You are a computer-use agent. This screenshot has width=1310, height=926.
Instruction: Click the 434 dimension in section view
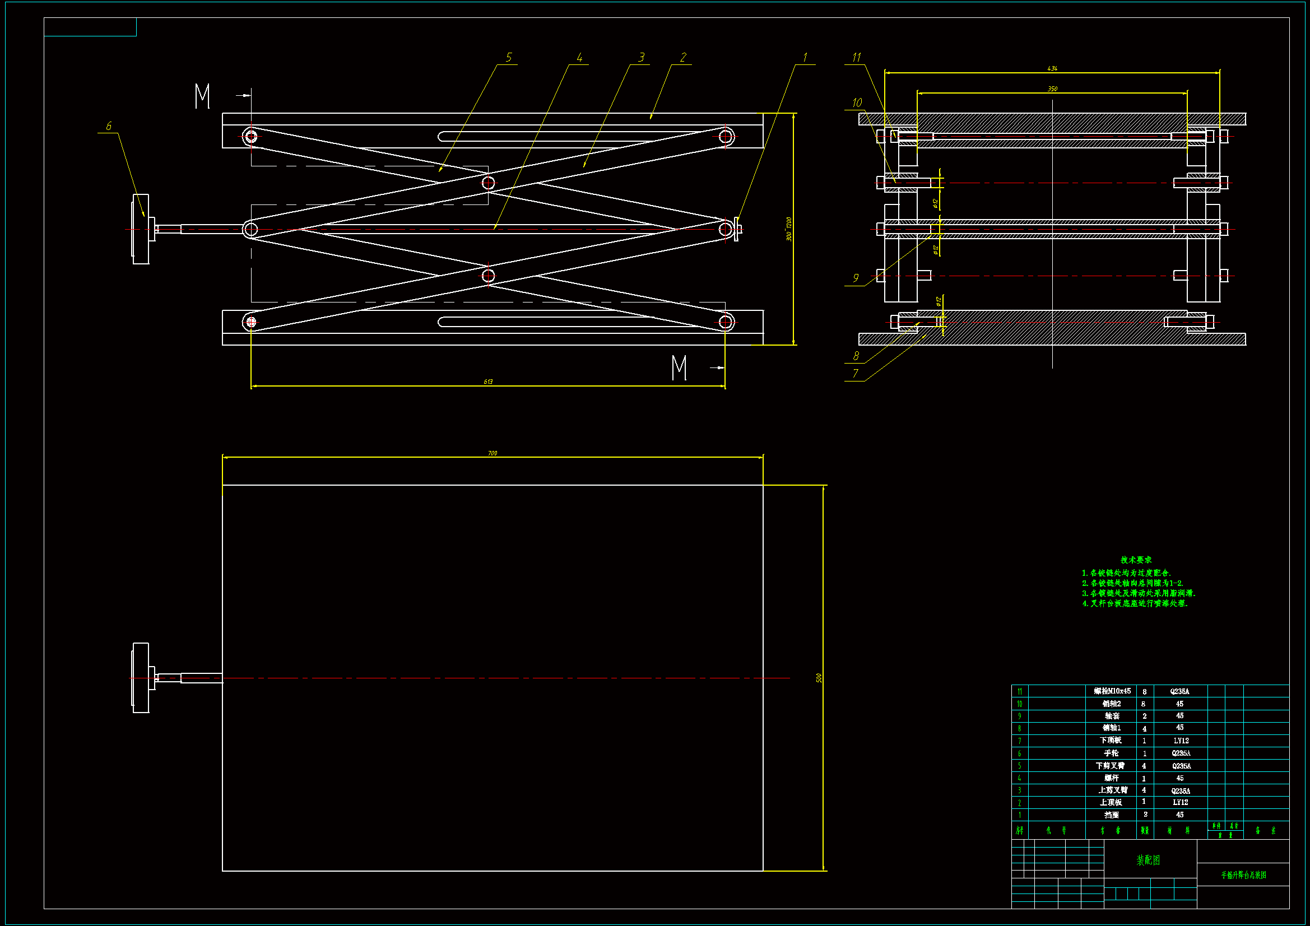1052,68
